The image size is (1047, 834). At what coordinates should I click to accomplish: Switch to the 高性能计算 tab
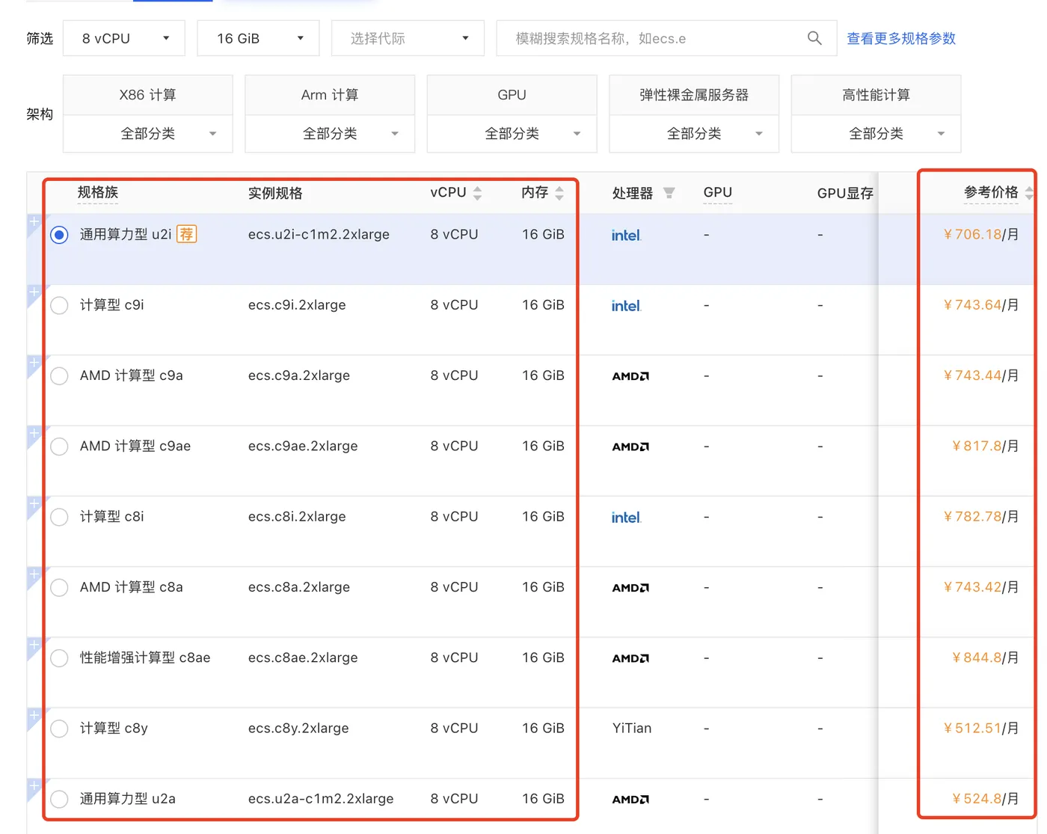click(x=876, y=95)
